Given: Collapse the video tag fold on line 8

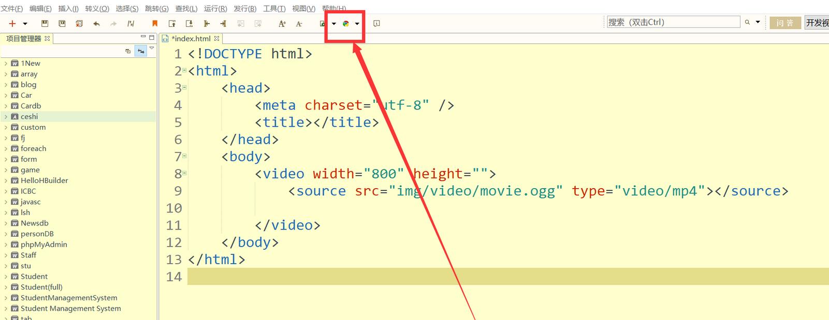Looking at the screenshot, I should coord(184,173).
